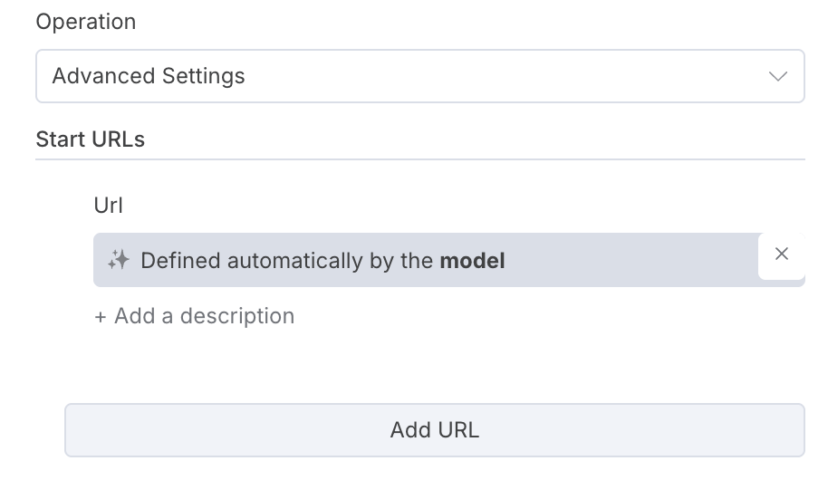828x480 pixels.
Task: Click the 'Url' field label
Action: coord(109,206)
